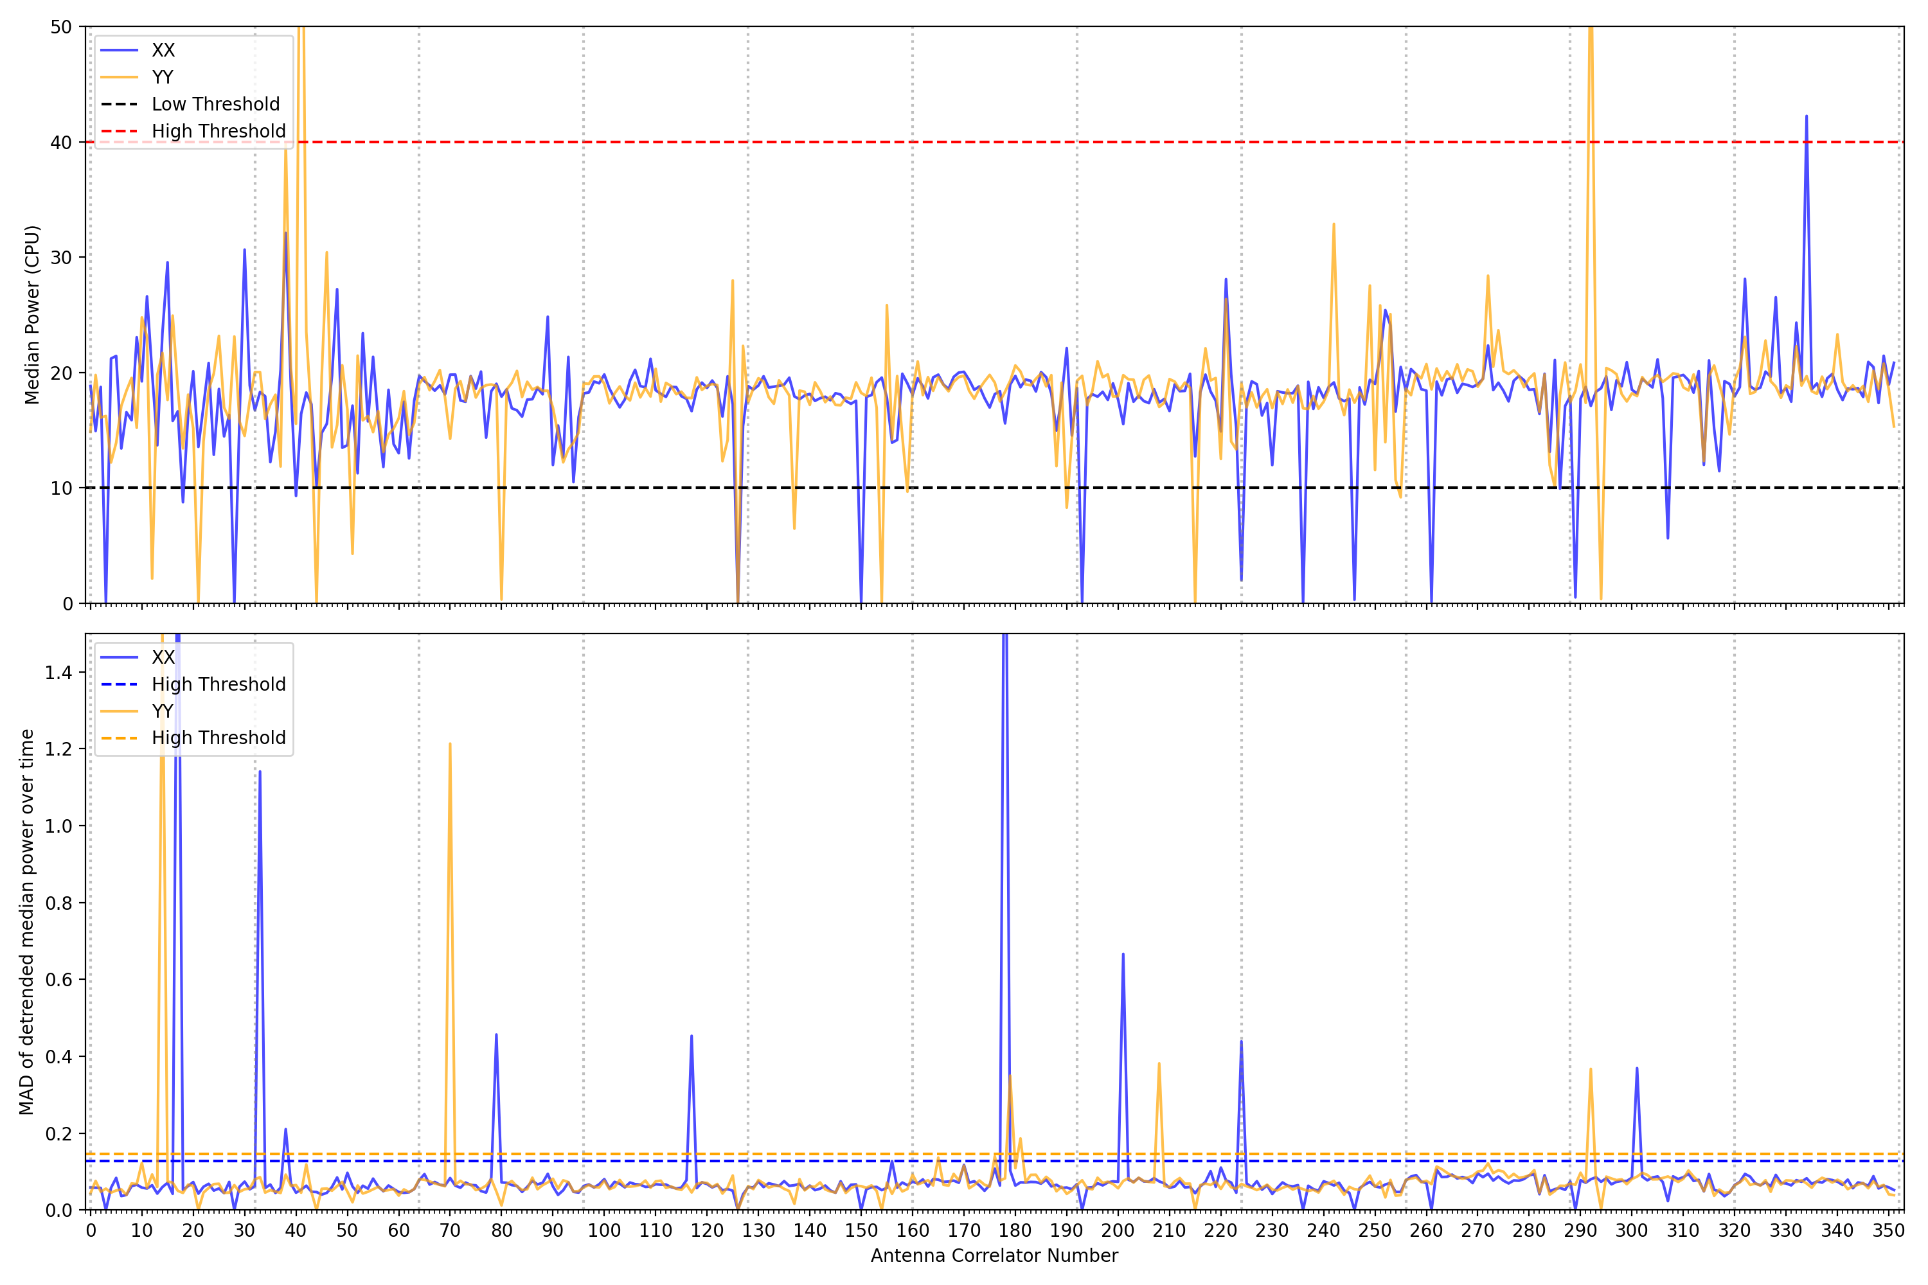This screenshot has width=1928, height=1285.
Task: Click the x-axis tick label 0
Action: tap(90, 1230)
